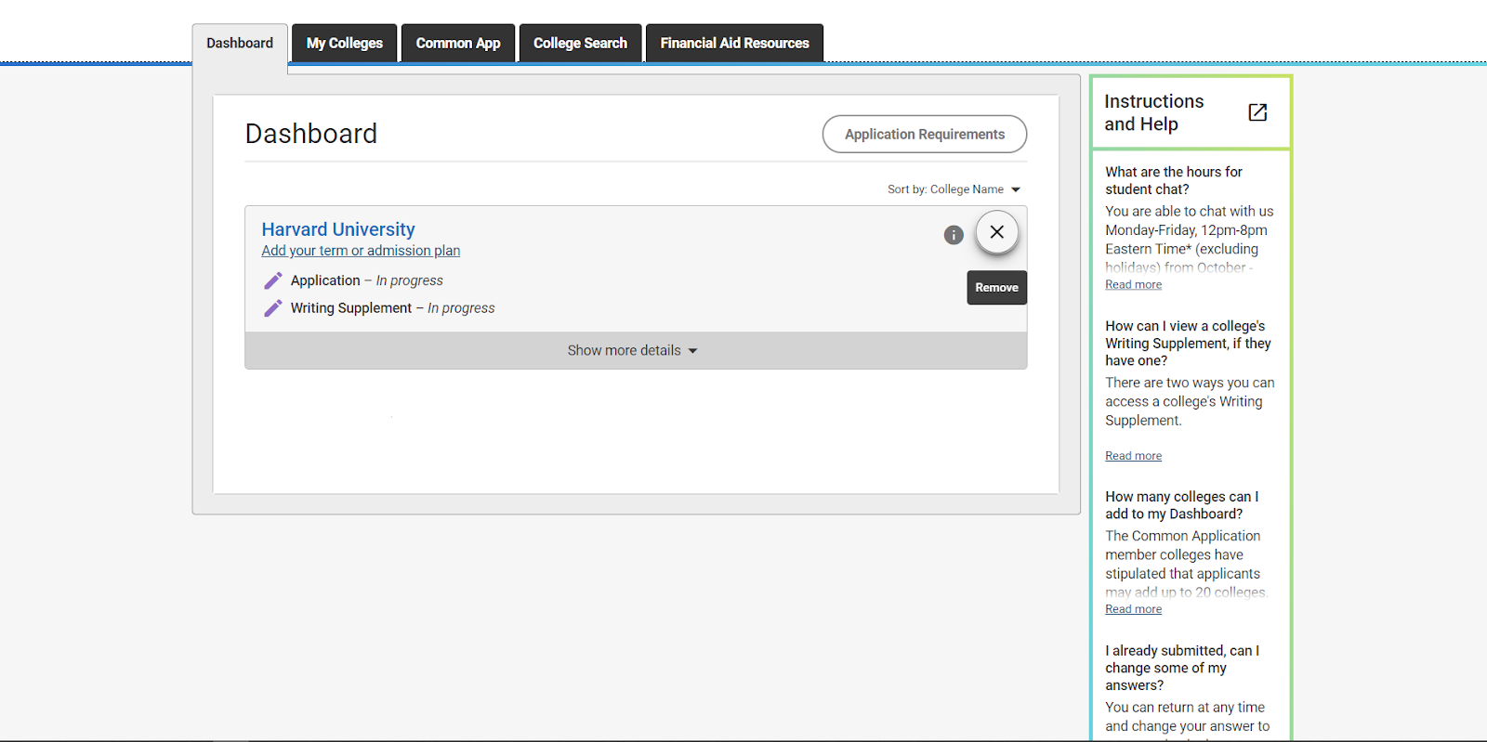
Task: Click the Instructions and Help heading
Action: 1153,112
